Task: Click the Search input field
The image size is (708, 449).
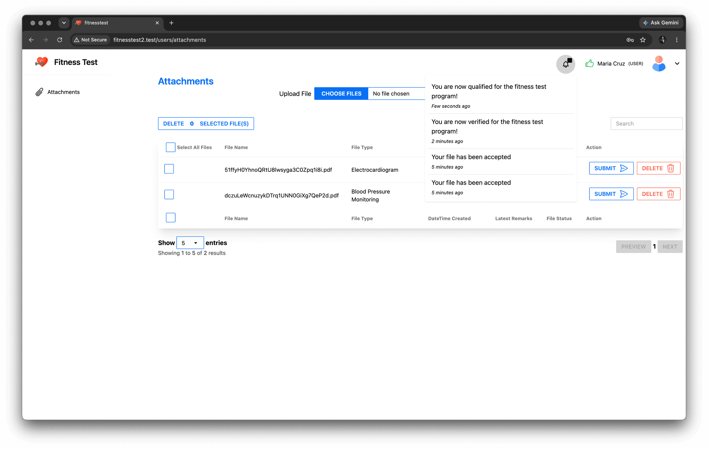Action: click(x=646, y=124)
